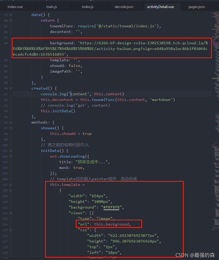The image size is (219, 260).
Task: Click the "#f8f8f8" color value
Action: (x=112, y=207)
